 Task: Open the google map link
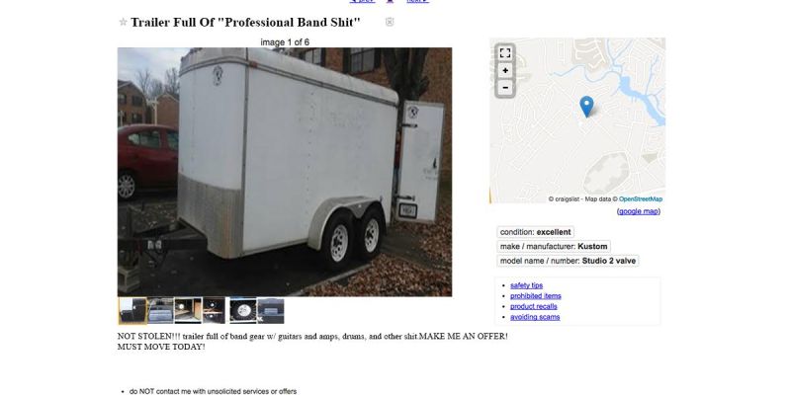coord(638,211)
